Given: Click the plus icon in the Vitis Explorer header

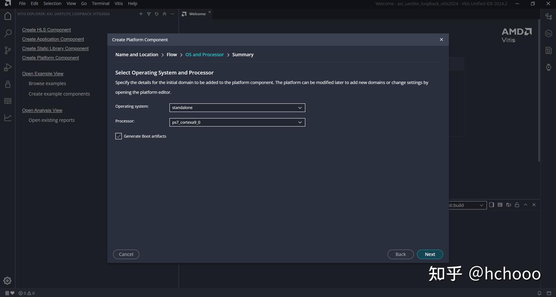Looking at the screenshot, I should [141, 14].
